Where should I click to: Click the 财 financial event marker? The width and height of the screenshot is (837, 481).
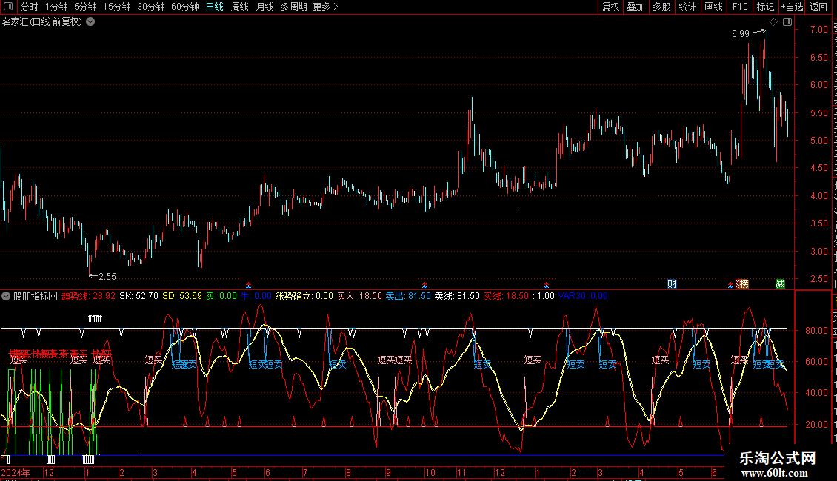pos(672,284)
